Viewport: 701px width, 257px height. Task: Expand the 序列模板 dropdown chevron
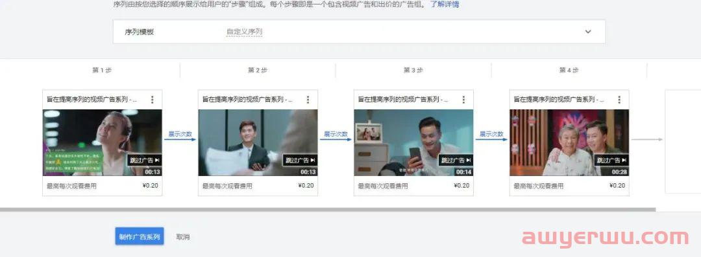click(588, 32)
